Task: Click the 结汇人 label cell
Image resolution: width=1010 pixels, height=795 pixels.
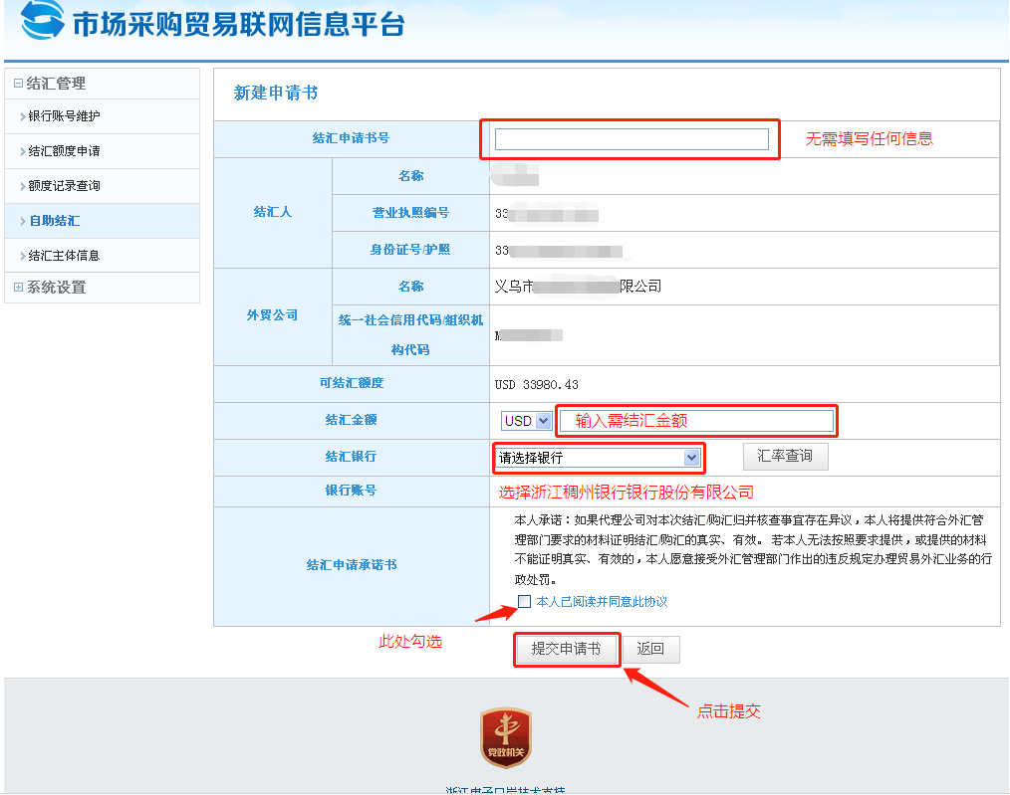Action: [273, 212]
